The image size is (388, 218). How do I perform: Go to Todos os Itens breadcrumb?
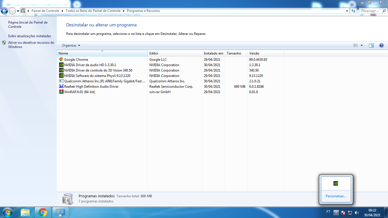(93, 11)
